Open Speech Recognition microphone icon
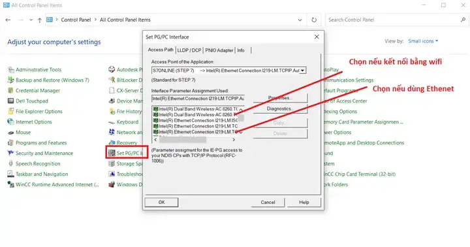The image size is (470, 247). (x=11, y=163)
